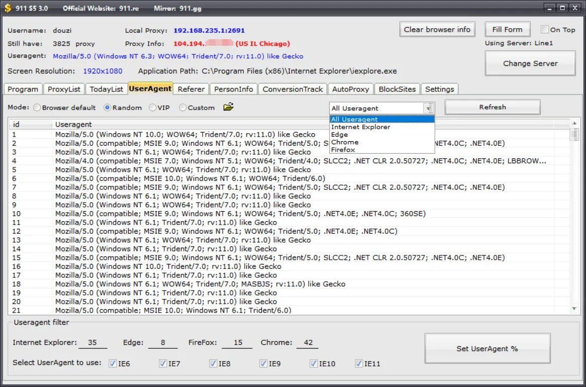Open the TodayList tab
Image resolution: width=586 pixels, height=387 pixels.
tap(106, 89)
